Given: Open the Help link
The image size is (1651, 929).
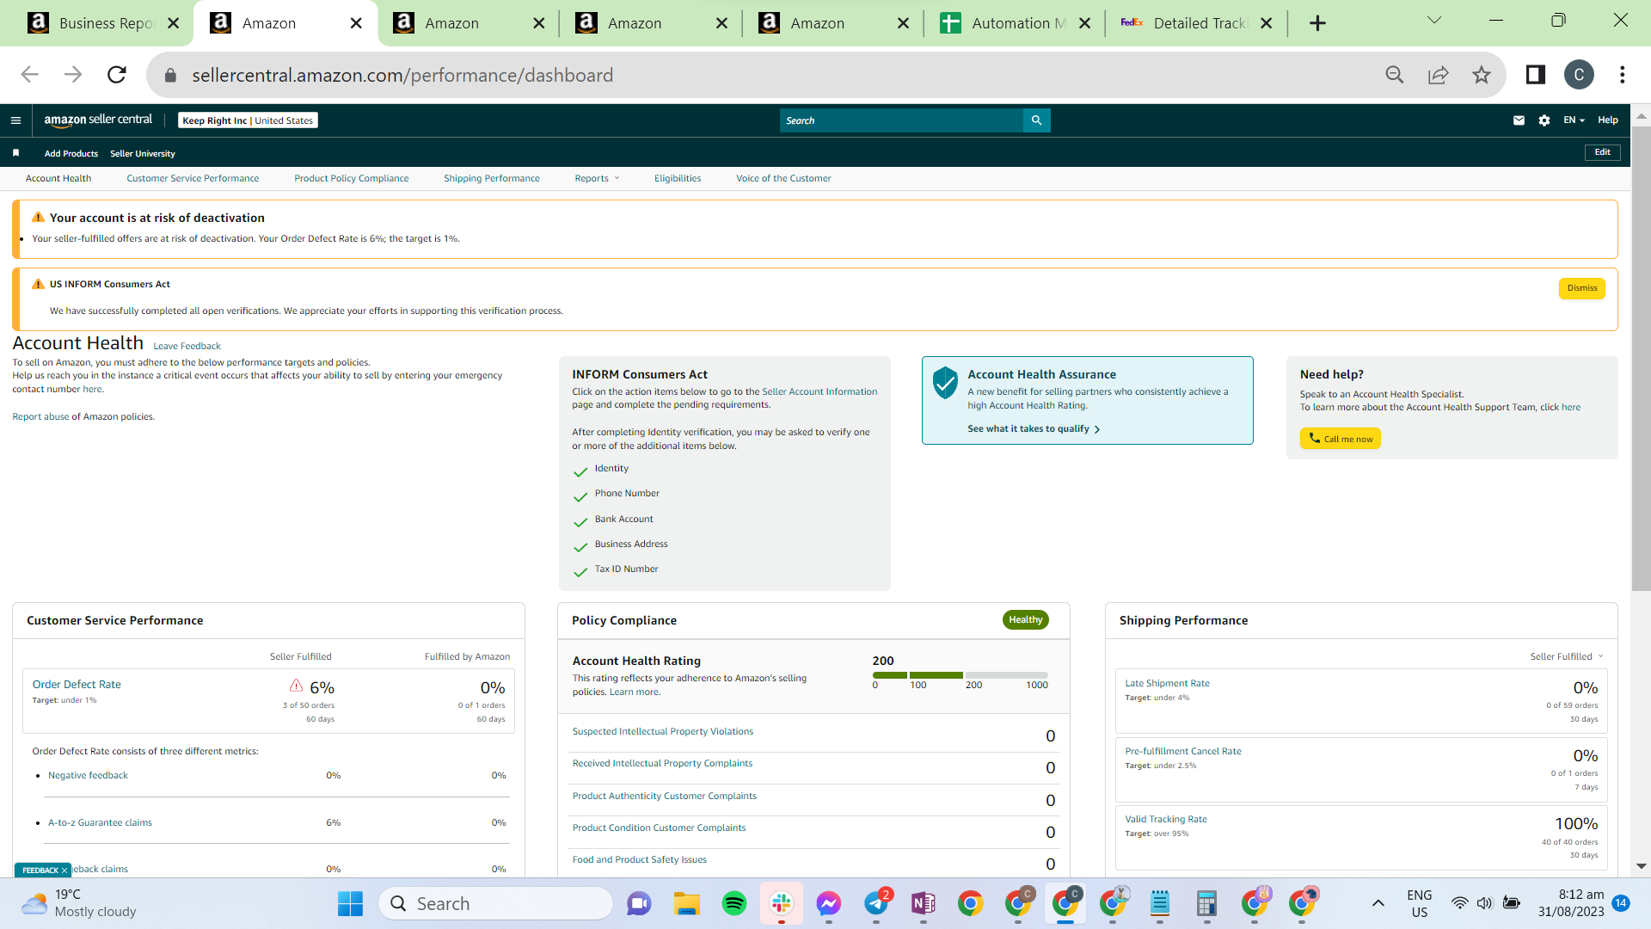Looking at the screenshot, I should click(x=1608, y=120).
